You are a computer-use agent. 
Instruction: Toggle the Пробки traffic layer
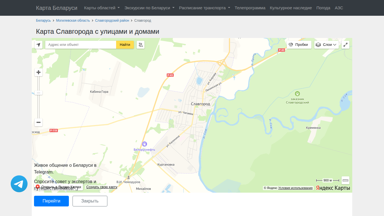pyautogui.click(x=299, y=45)
